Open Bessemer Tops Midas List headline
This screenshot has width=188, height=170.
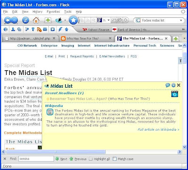78,99
